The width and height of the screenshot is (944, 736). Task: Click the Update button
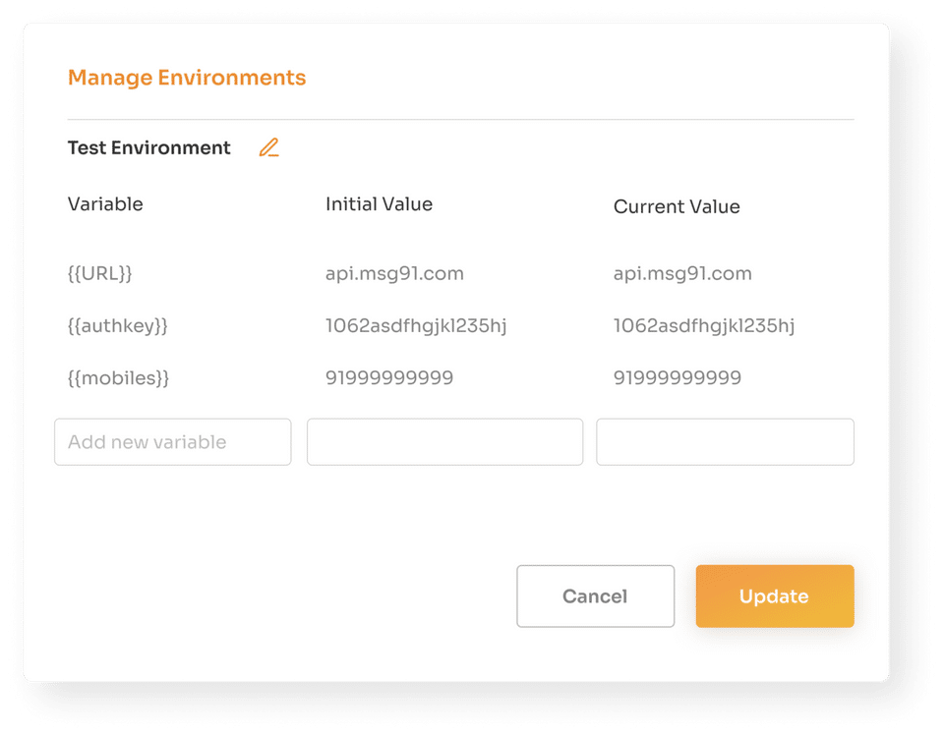775,595
